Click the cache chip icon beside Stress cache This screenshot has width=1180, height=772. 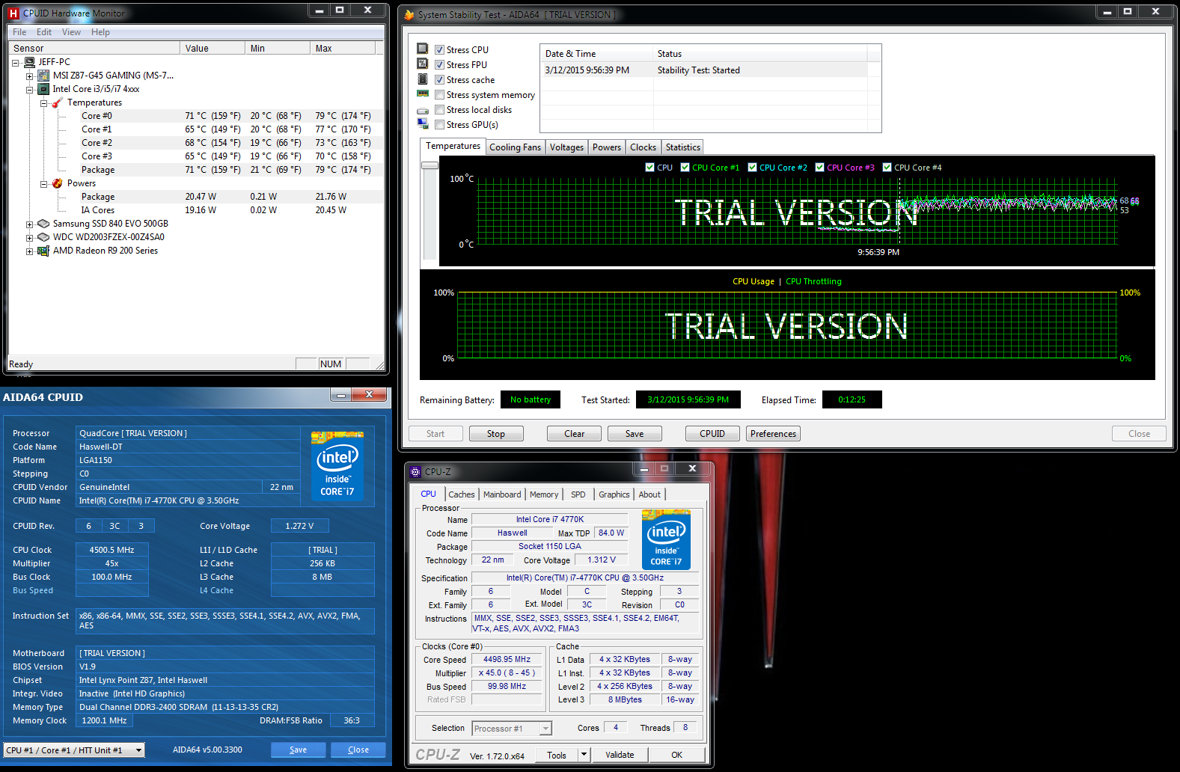coord(423,79)
